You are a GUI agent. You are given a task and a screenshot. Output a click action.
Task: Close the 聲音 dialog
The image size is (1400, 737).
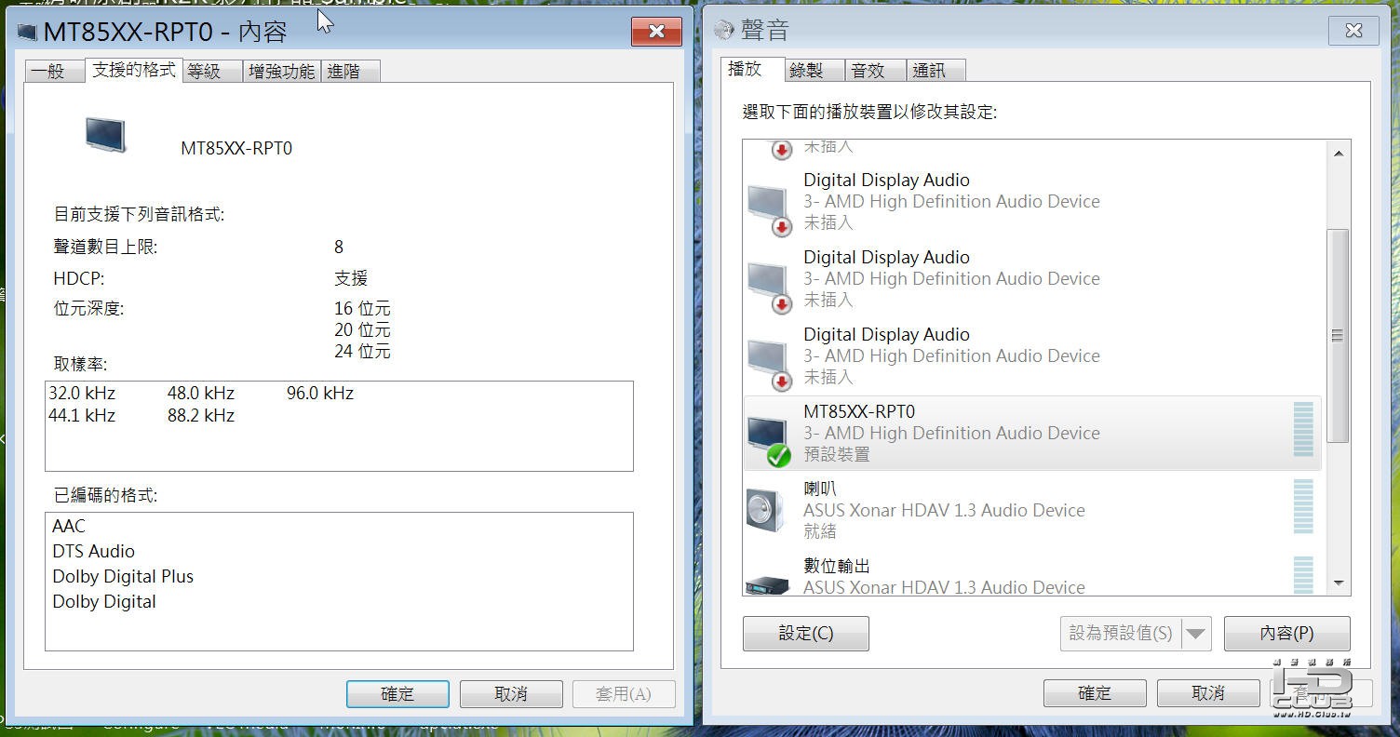coord(1353,31)
